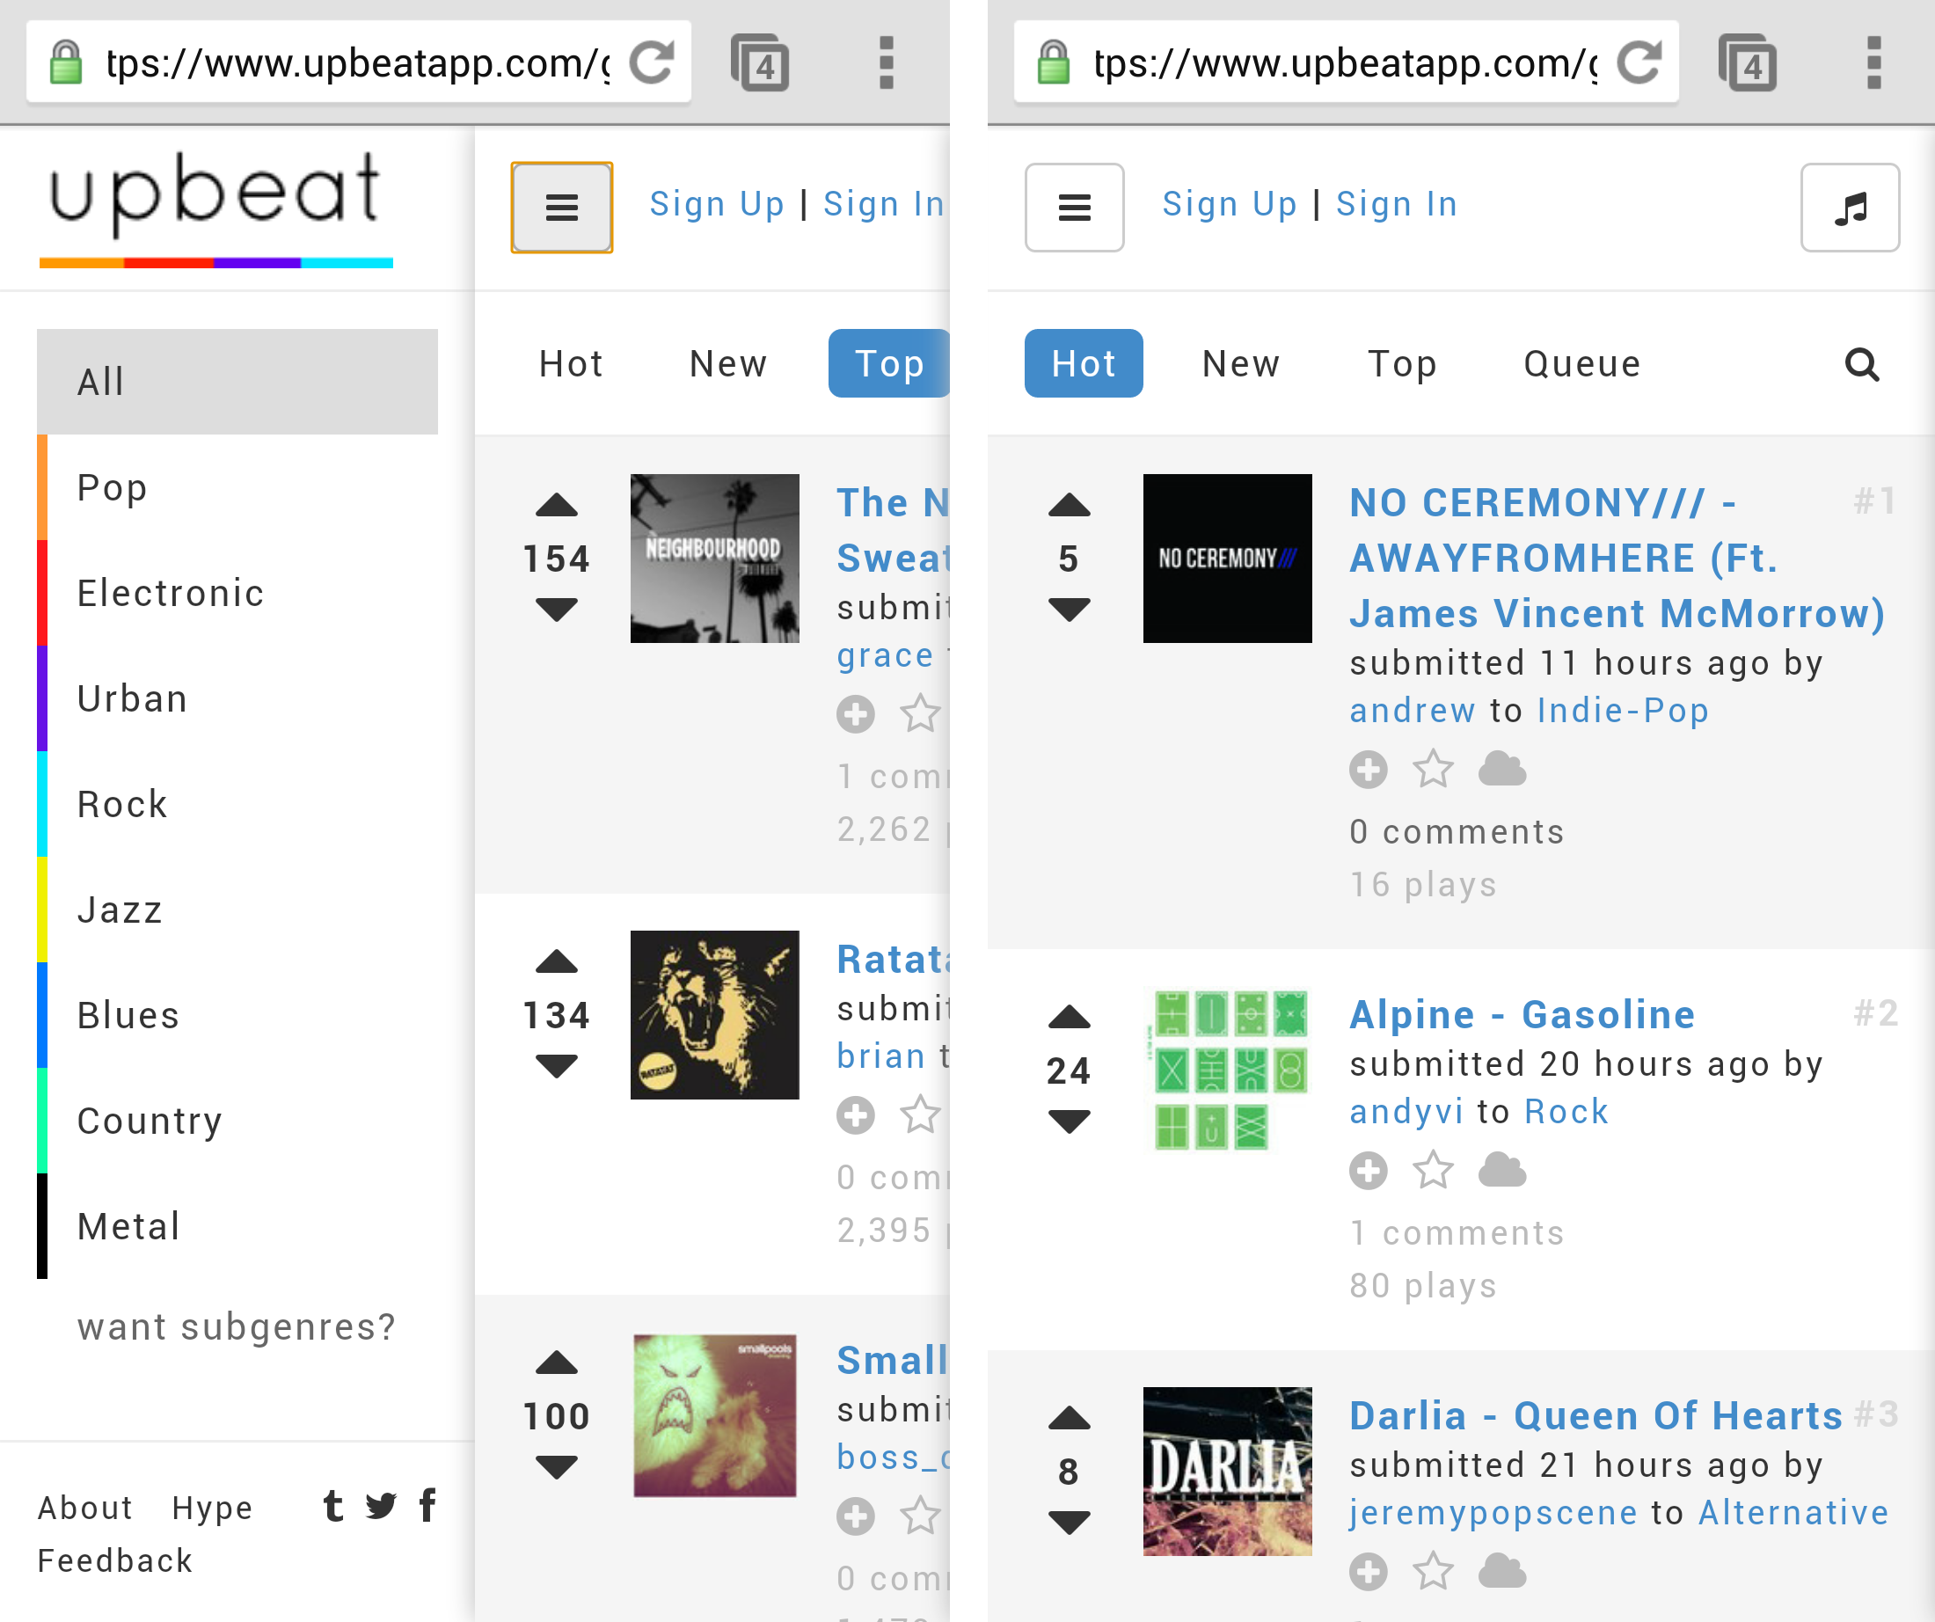Select the Blues genre
This screenshot has width=1935, height=1622.
237,1015
